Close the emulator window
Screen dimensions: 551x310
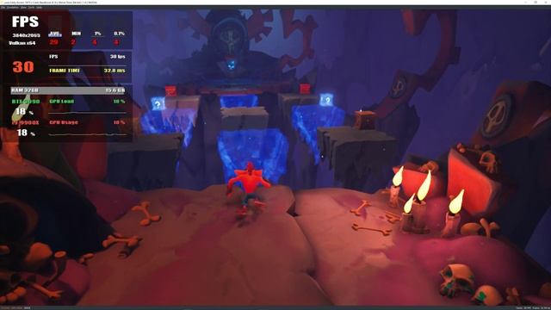pyautogui.click(x=545, y=2)
